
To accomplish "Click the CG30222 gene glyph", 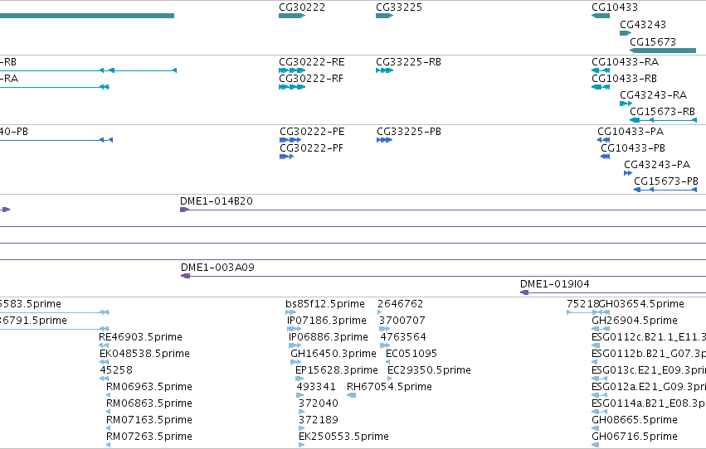I will pos(292,16).
